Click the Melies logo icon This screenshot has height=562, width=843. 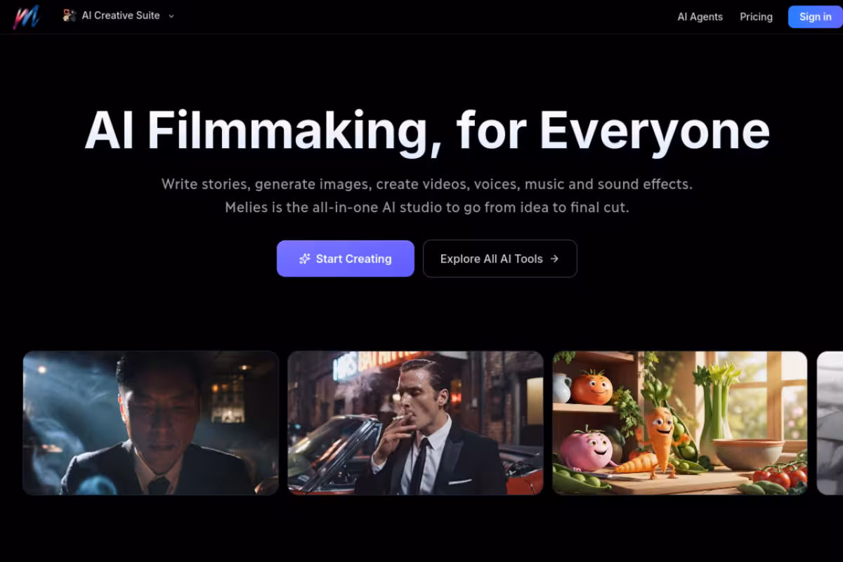pos(26,16)
